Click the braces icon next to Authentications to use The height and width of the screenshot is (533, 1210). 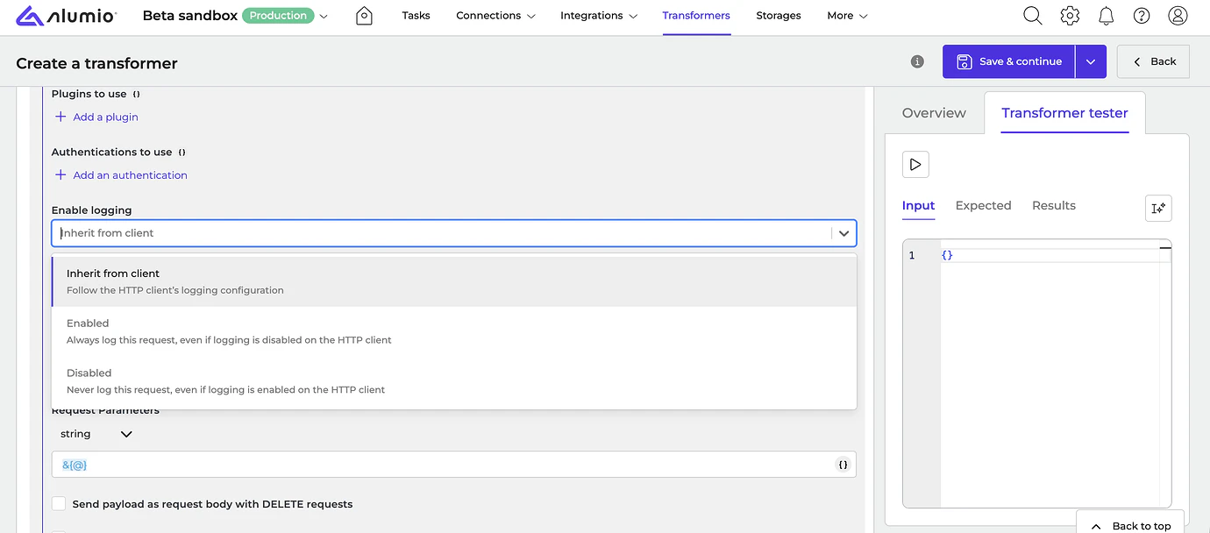pyautogui.click(x=181, y=153)
